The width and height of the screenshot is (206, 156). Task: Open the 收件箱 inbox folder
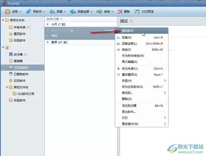point(18,54)
